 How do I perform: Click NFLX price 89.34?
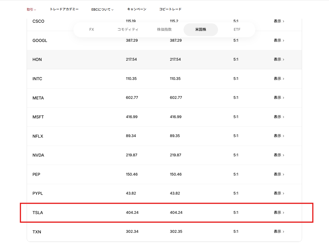(131, 136)
